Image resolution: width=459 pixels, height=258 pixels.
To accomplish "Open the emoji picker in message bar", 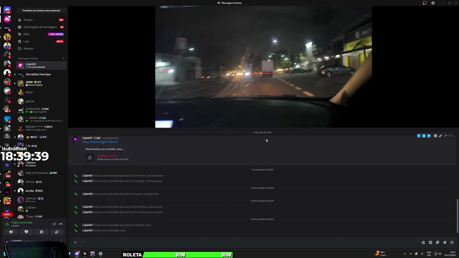I will (445, 243).
